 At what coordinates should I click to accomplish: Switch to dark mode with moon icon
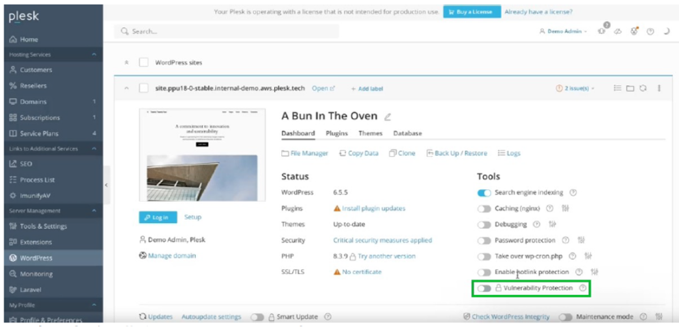(x=665, y=31)
